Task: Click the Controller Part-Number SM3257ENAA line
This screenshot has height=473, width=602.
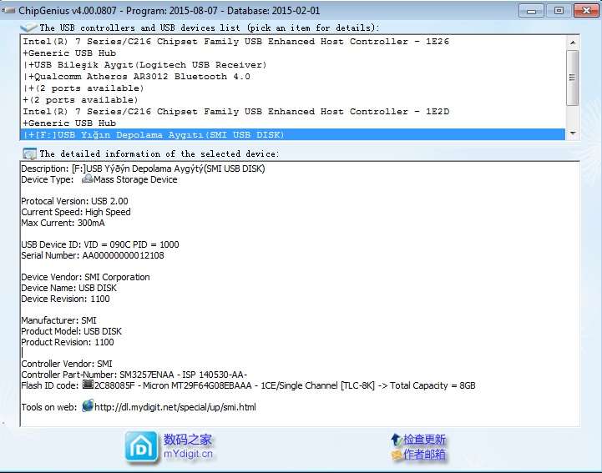Action: 134,375
